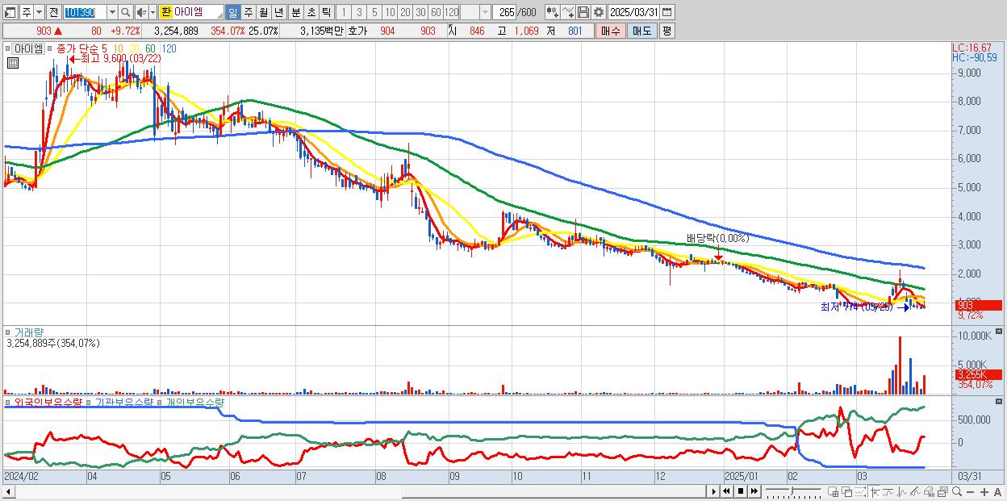Click the panel layout icon at top-left

[x=10, y=12]
